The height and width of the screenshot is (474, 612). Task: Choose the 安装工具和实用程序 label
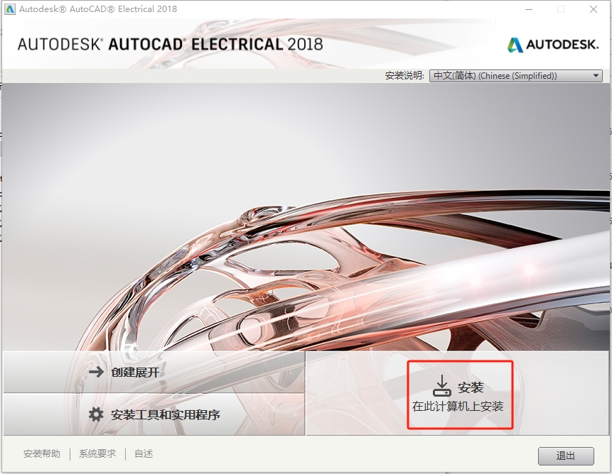pyautogui.click(x=166, y=414)
